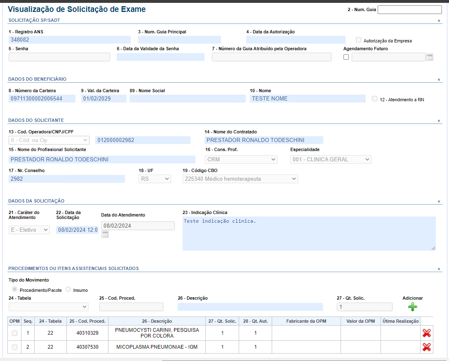Open the Agendamento Futuro calendar picker
Viewport: 449px width, 361px height.
(429, 57)
